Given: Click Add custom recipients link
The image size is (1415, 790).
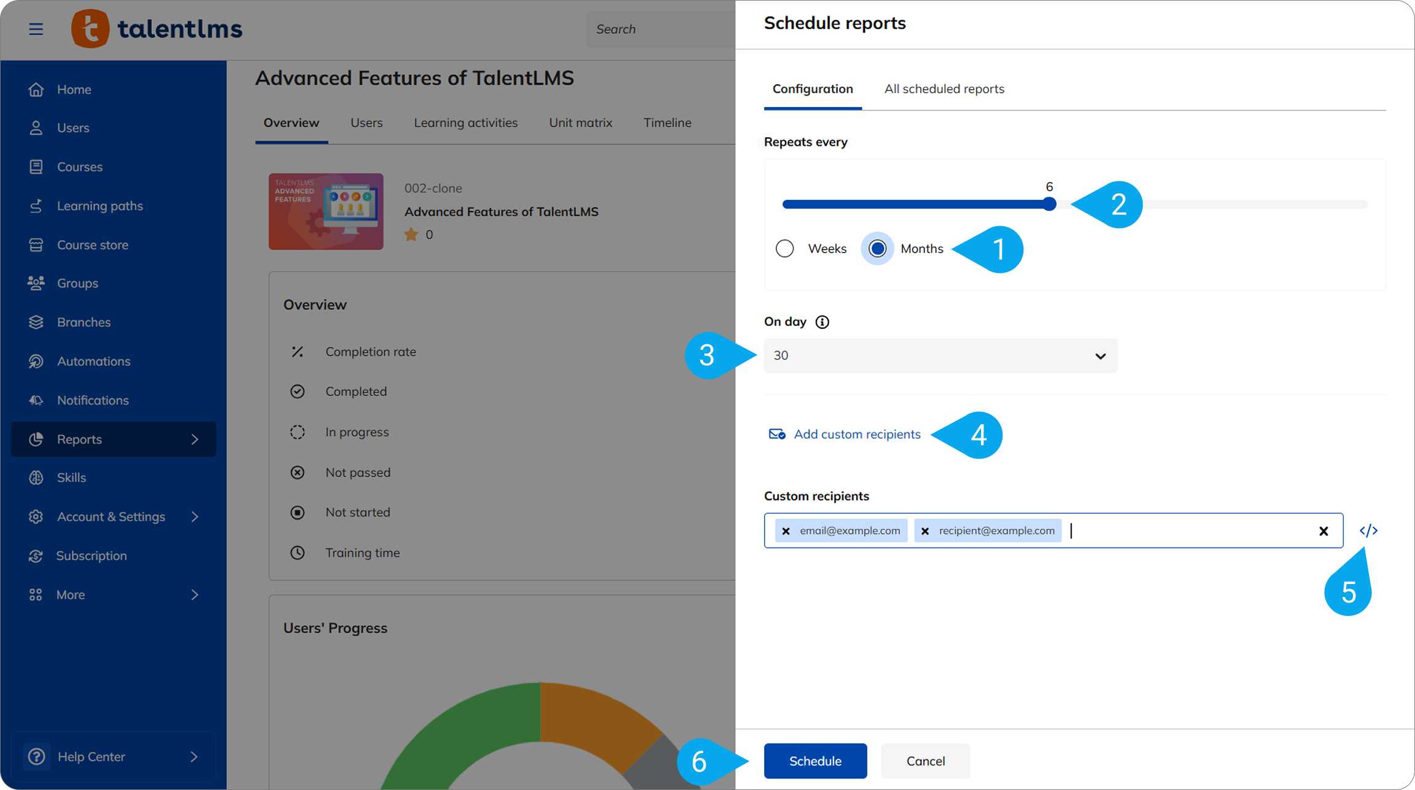Looking at the screenshot, I should 856,434.
